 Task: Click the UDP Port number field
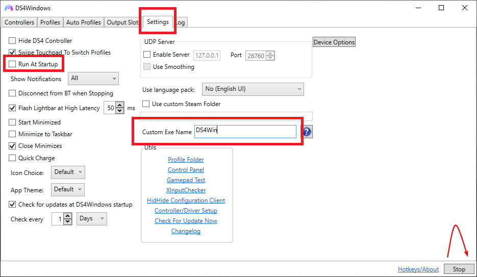point(256,56)
